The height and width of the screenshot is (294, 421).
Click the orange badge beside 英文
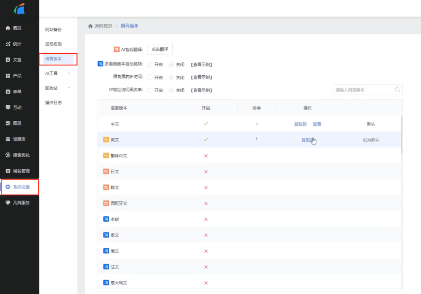point(106,140)
